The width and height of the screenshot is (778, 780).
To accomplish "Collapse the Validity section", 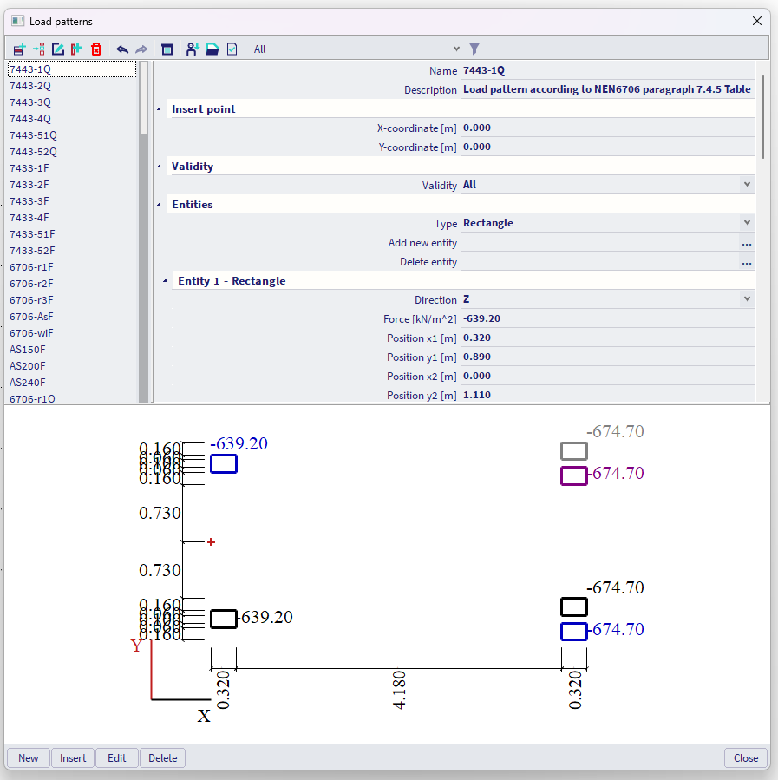I will point(159,166).
